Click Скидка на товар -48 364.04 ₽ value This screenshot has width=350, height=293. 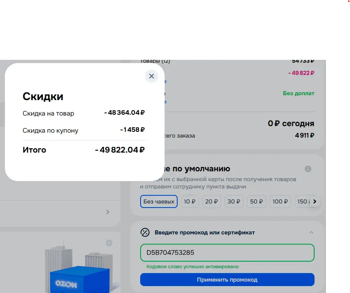(124, 113)
